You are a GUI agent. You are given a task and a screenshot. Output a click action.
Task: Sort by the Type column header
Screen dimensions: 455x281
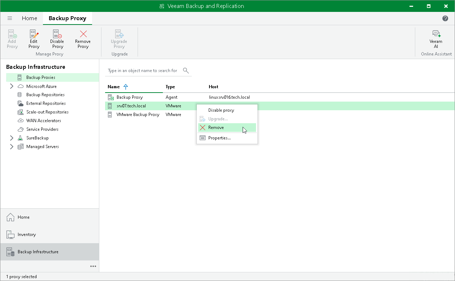pyautogui.click(x=170, y=87)
